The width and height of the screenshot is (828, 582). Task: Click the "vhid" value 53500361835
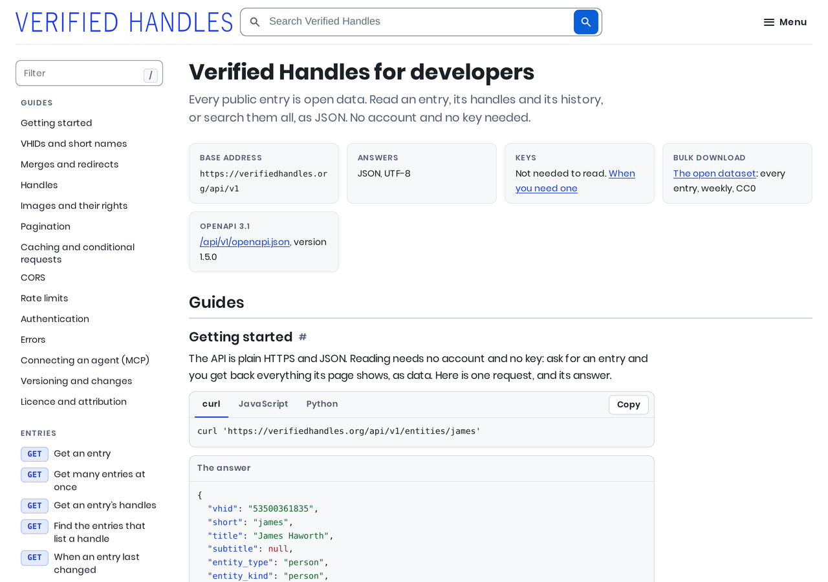(281, 508)
